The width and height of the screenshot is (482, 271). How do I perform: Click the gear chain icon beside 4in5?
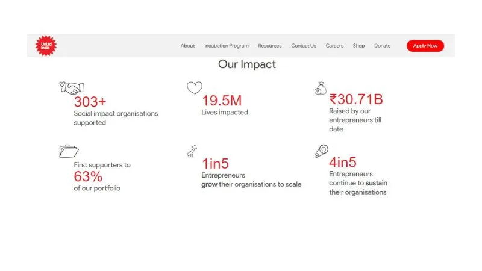point(322,151)
